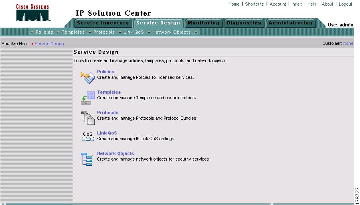This screenshot has width=360, height=205.
Task: Click the Customer None link
Action: pos(348,43)
